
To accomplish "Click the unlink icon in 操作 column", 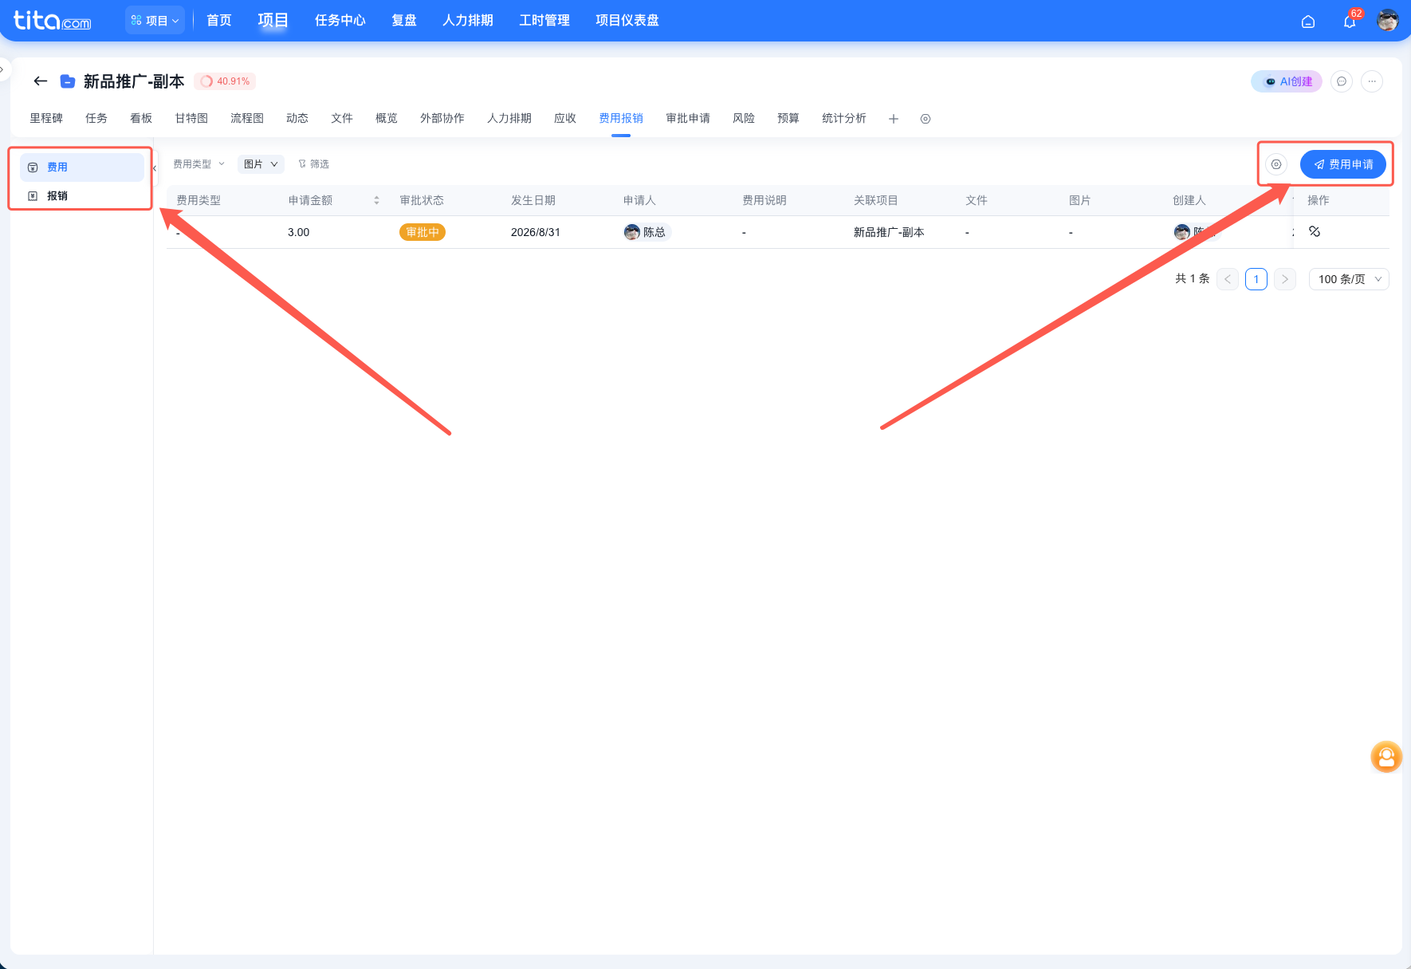I will (x=1315, y=231).
